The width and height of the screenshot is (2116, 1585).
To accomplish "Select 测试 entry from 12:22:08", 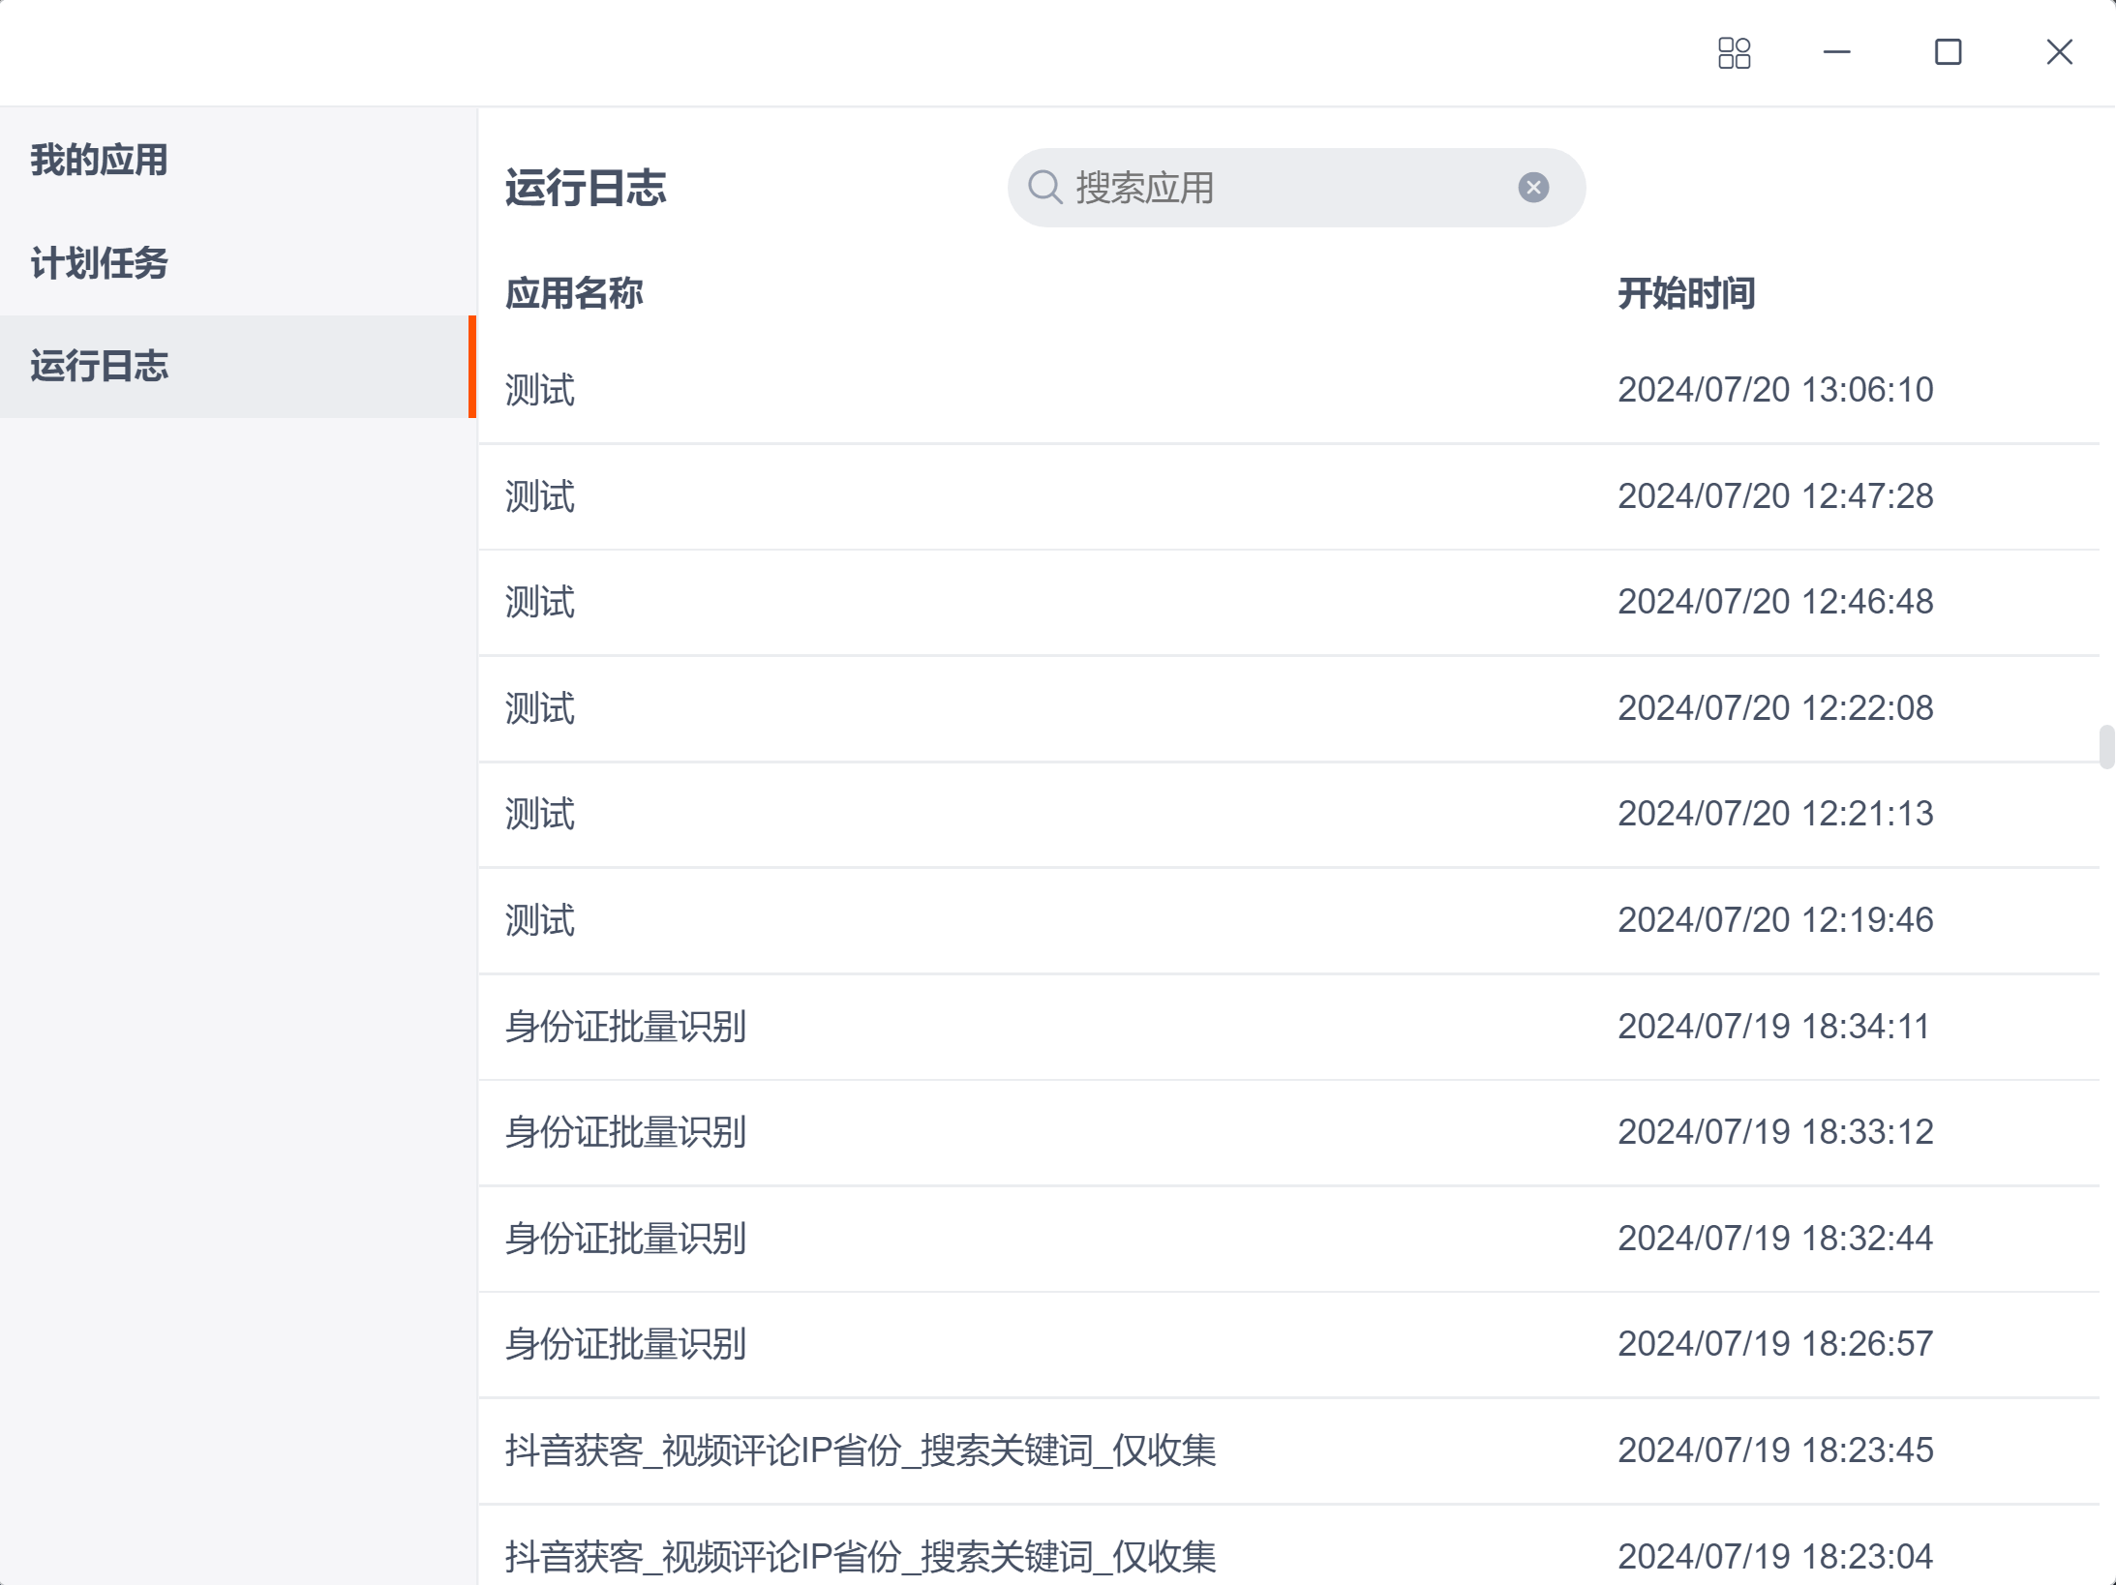I will (540, 708).
